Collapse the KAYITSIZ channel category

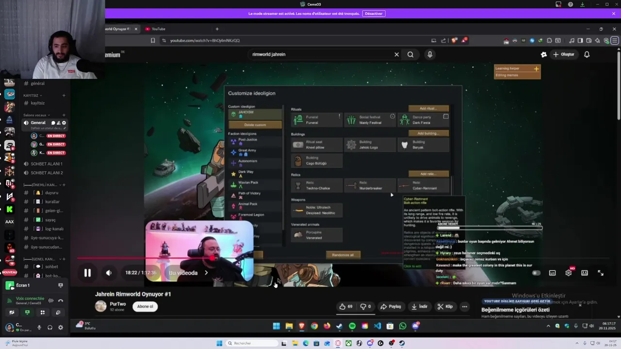click(32, 95)
